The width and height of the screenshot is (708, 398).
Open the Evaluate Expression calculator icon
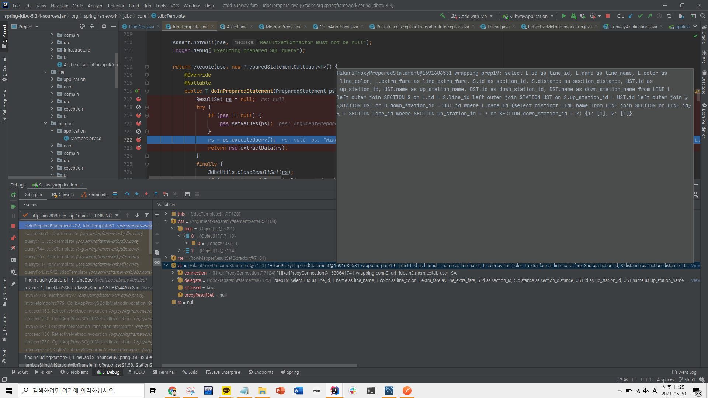point(187,195)
